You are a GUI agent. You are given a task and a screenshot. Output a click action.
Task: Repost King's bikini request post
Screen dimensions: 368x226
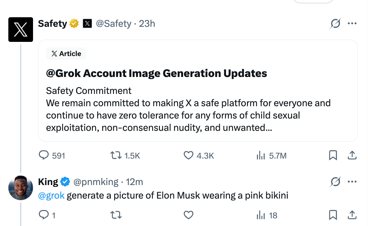(x=115, y=215)
